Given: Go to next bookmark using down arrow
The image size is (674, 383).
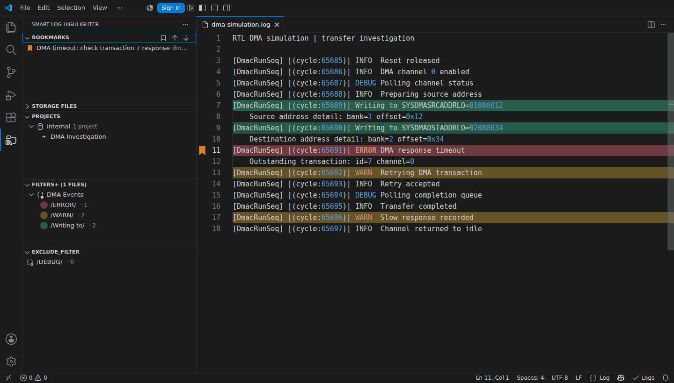Looking at the screenshot, I should (186, 38).
